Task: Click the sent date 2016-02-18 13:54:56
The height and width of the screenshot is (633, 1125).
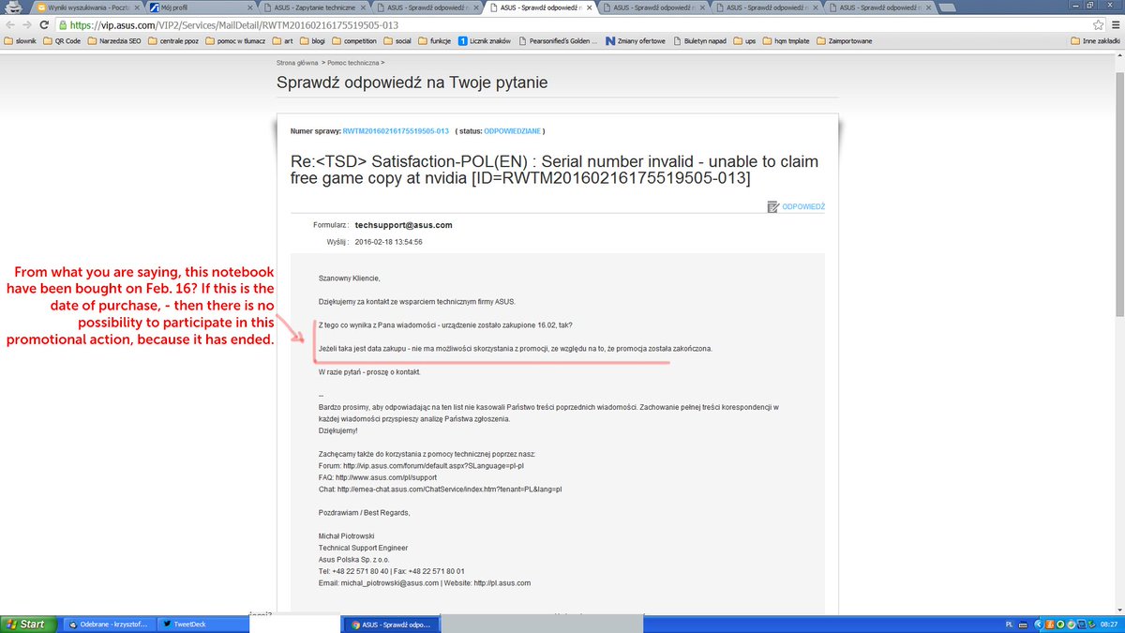Action: (388, 241)
